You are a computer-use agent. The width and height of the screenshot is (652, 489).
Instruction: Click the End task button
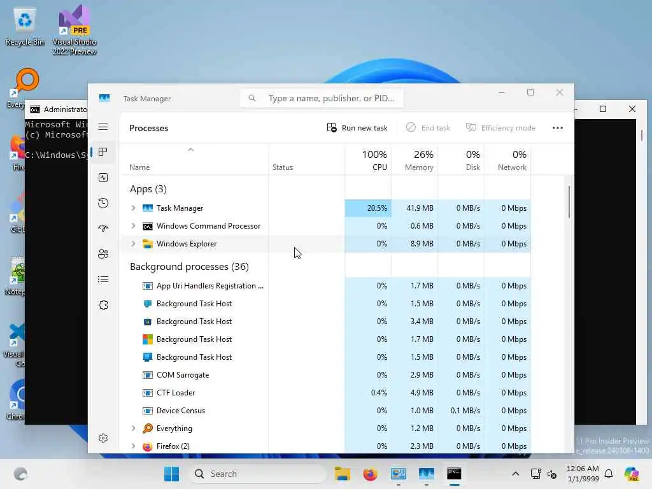[x=429, y=127]
